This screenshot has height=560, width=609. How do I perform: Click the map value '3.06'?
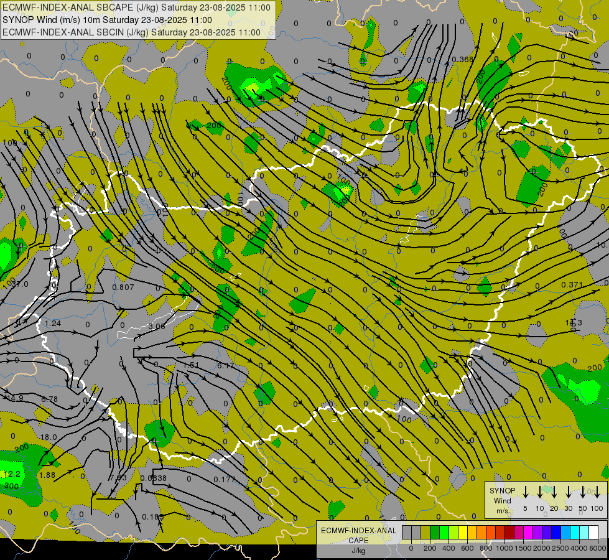(x=157, y=327)
